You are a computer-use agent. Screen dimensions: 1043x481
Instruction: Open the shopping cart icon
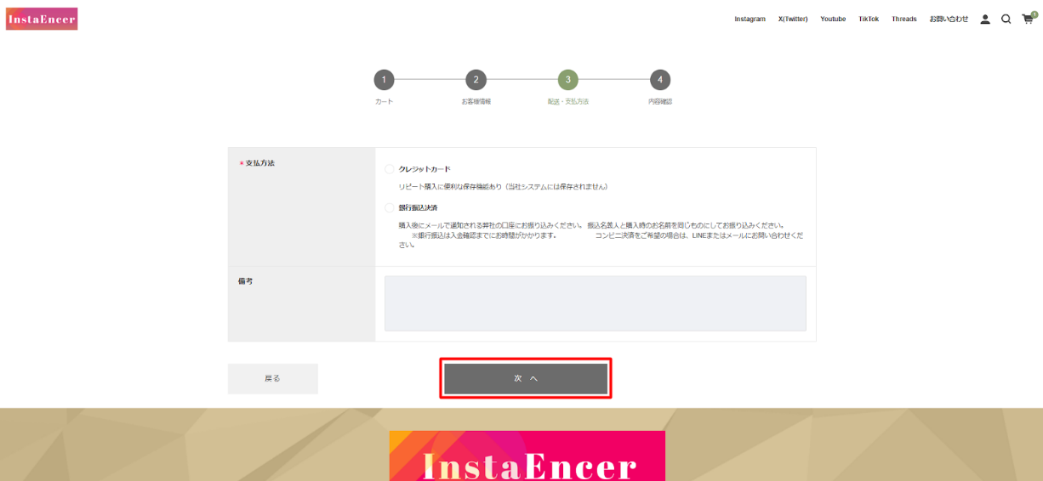1027,20
